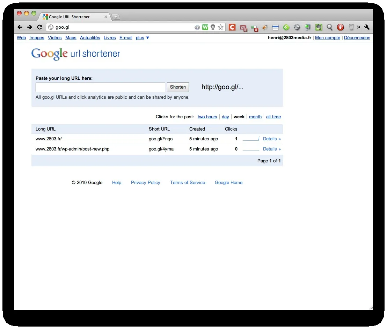Reload the goo.gl page
The height and width of the screenshot is (329, 387).
pyautogui.click(x=39, y=27)
